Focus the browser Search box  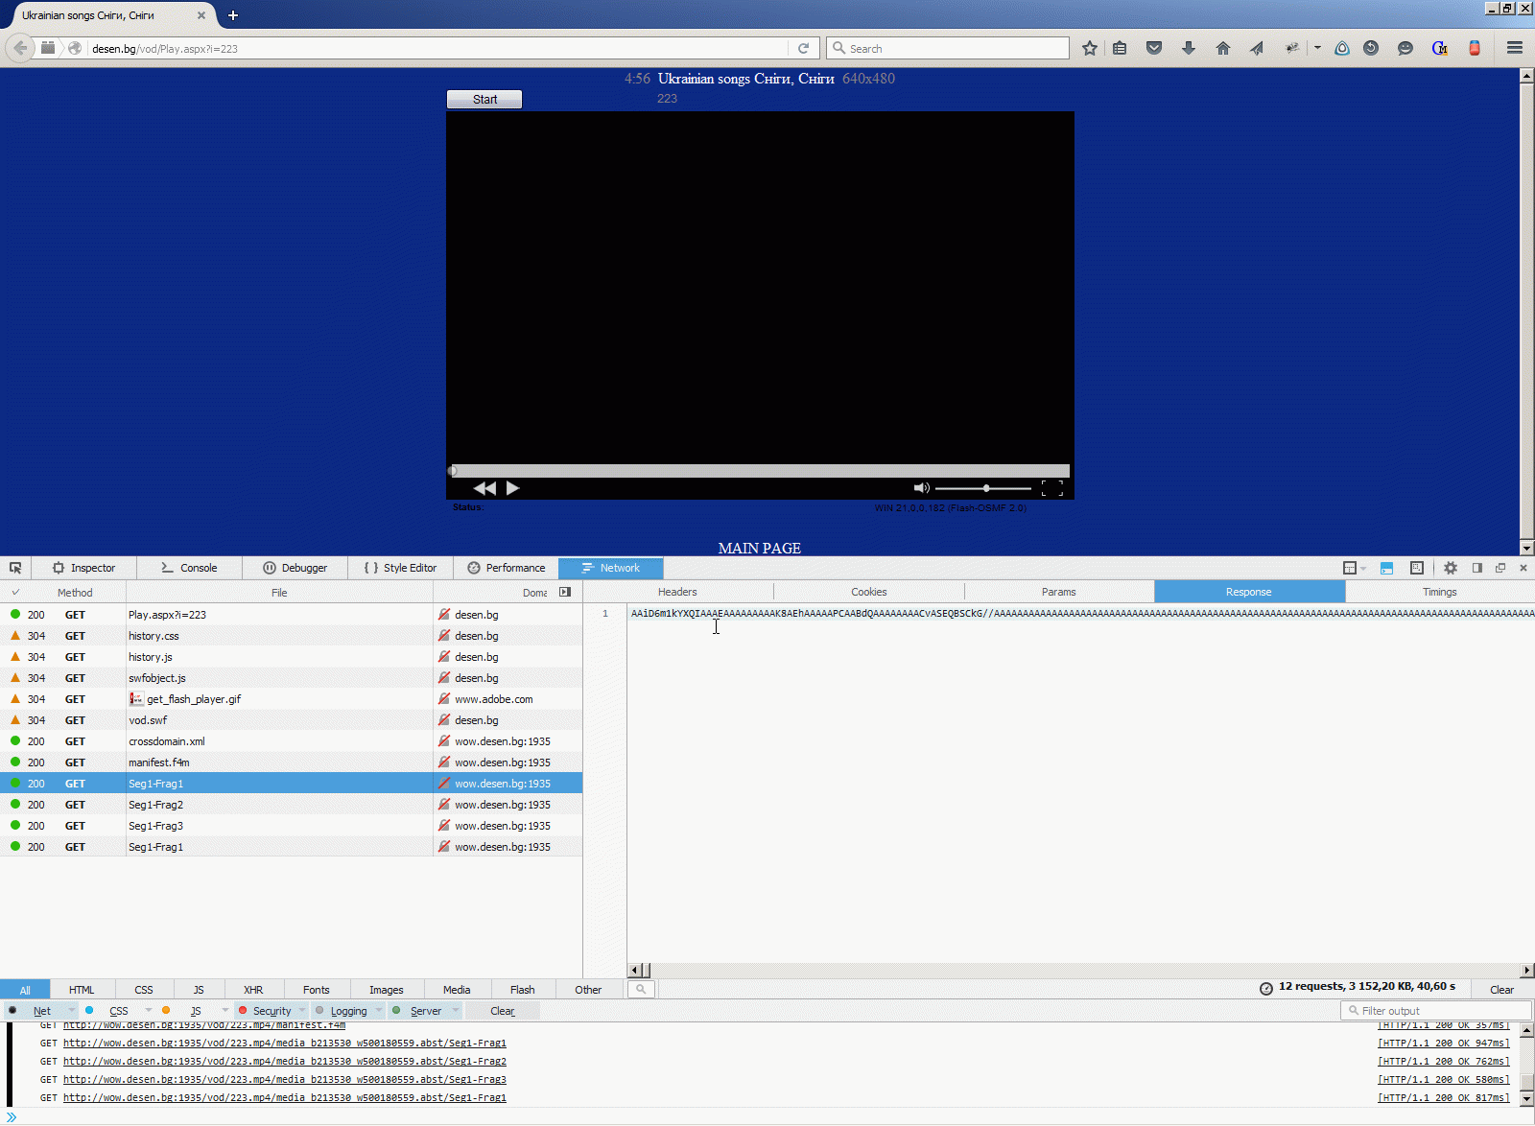click(948, 48)
